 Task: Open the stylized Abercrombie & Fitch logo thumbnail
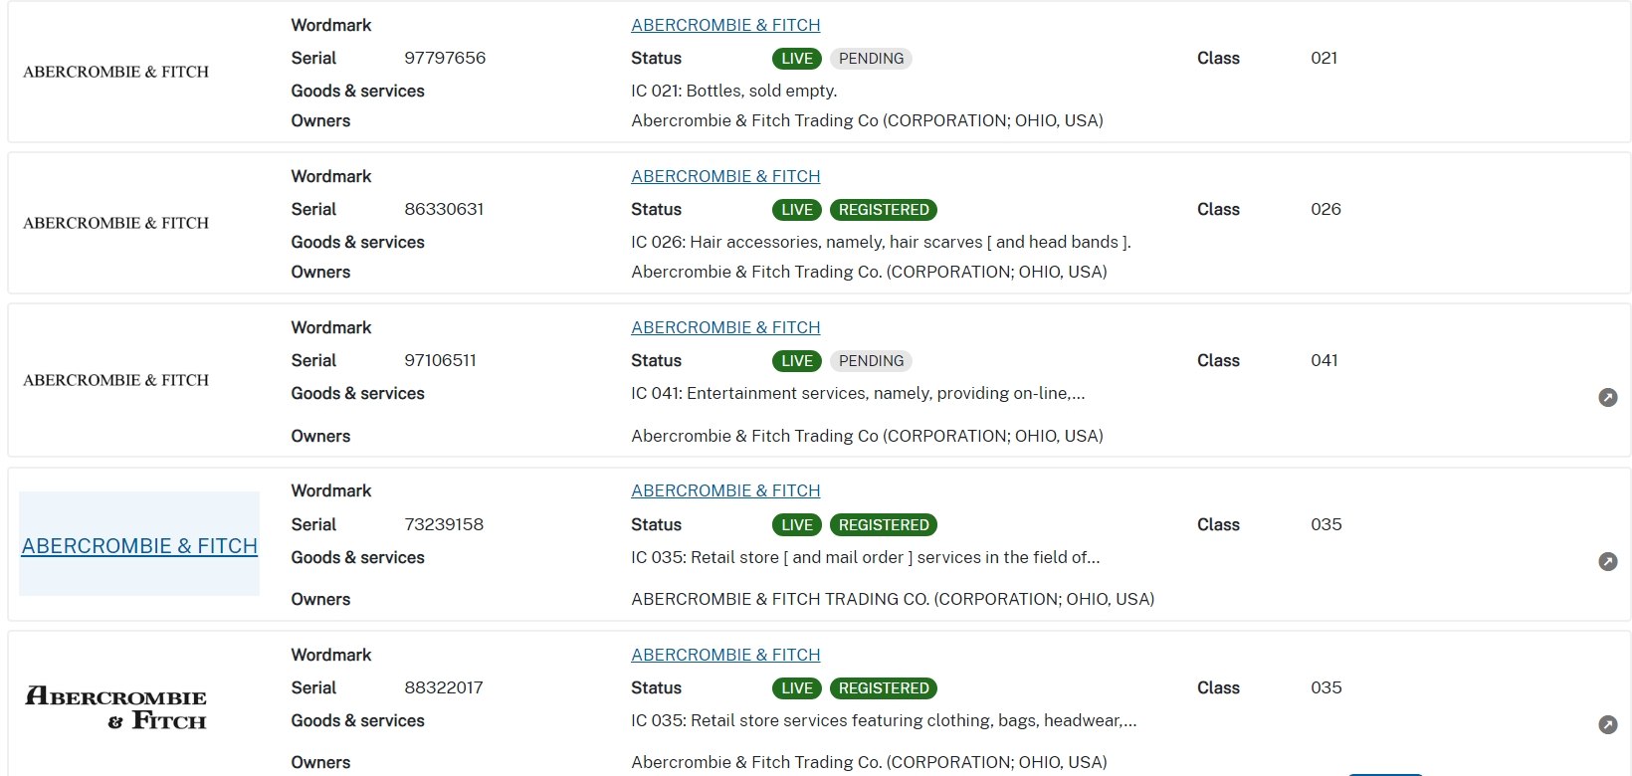(116, 708)
